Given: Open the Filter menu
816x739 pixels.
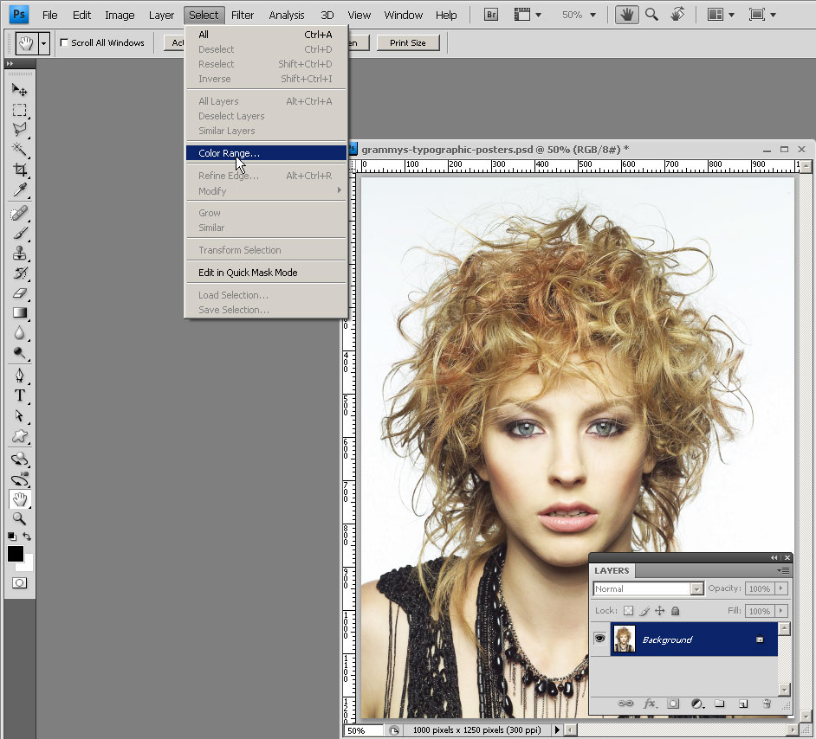Looking at the screenshot, I should coord(243,15).
